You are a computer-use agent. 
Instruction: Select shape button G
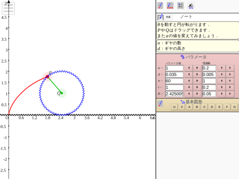pos(234,107)
